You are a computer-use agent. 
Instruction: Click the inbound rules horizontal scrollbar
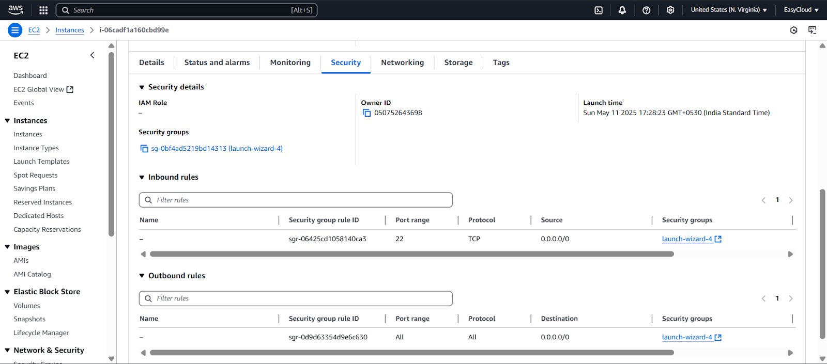(x=412, y=254)
